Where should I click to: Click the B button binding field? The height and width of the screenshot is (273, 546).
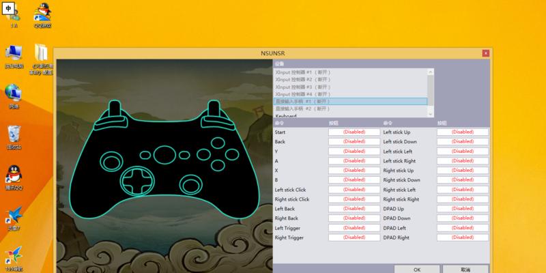coord(354,180)
